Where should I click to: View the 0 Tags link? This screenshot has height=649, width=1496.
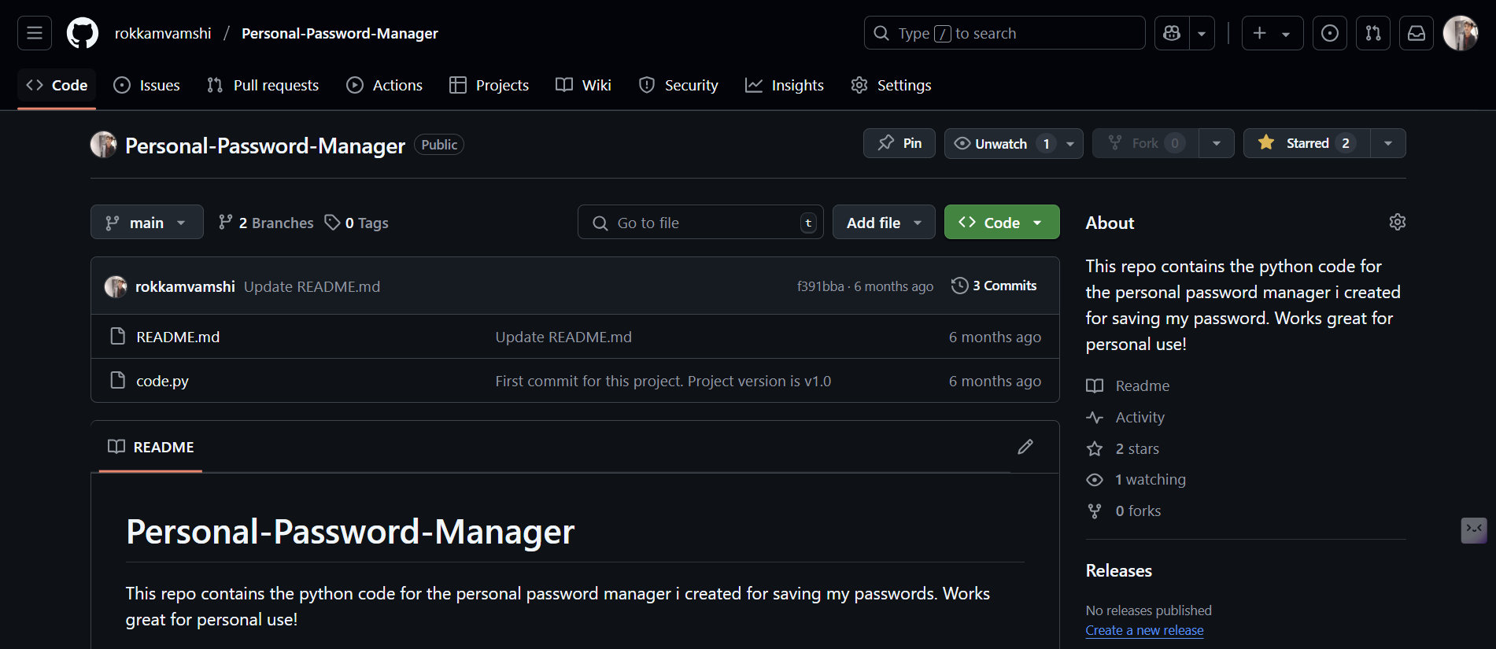(x=356, y=223)
